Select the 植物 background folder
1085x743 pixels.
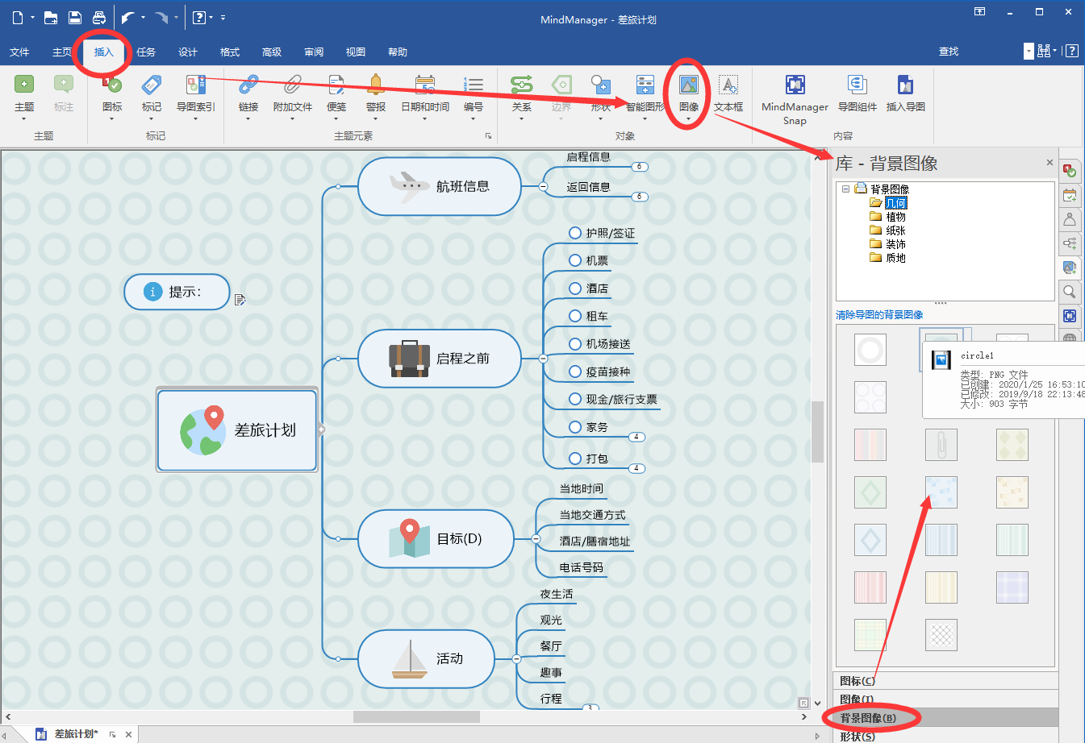[x=895, y=217]
